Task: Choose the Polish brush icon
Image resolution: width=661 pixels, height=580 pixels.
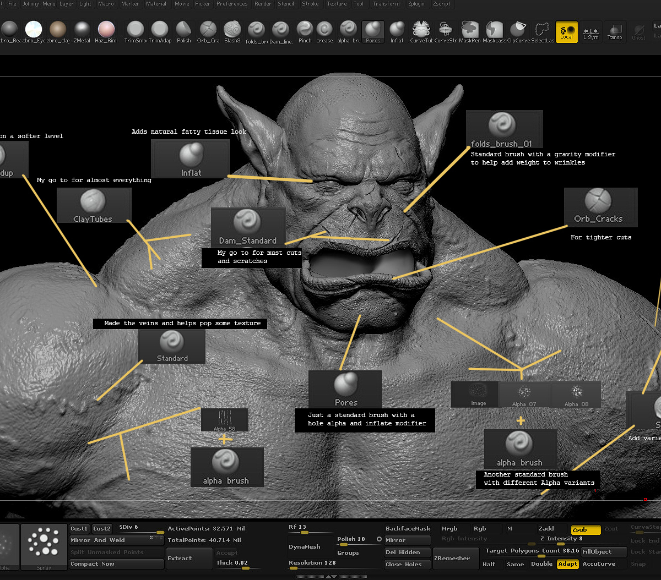Action: (184, 32)
